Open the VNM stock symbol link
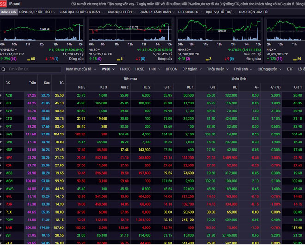 coord(8,243)
